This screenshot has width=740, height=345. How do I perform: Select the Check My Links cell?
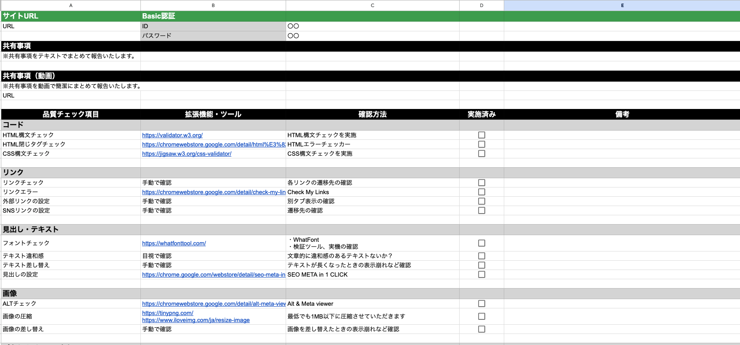pyautogui.click(x=373, y=192)
